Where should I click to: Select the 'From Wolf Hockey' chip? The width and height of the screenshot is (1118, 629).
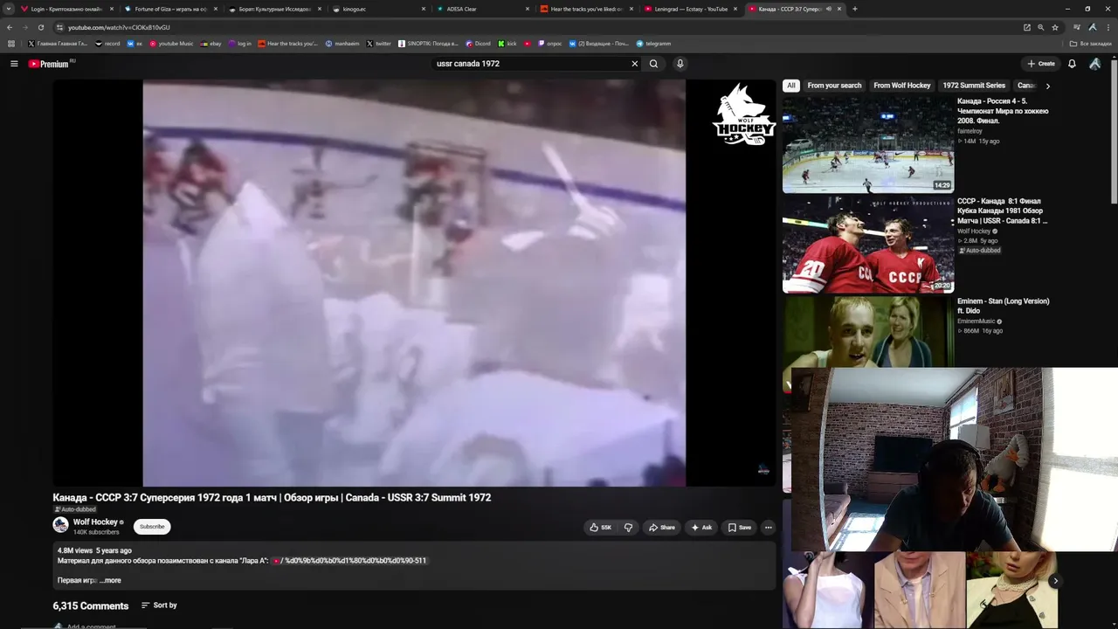tap(902, 86)
